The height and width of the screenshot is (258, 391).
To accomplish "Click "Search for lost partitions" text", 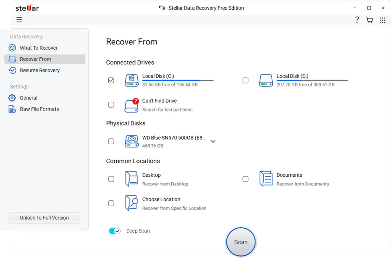I will pyautogui.click(x=167, y=110).
